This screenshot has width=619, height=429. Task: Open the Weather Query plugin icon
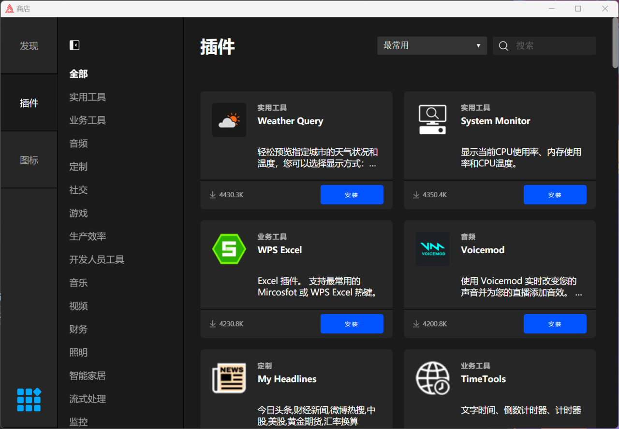click(x=229, y=120)
